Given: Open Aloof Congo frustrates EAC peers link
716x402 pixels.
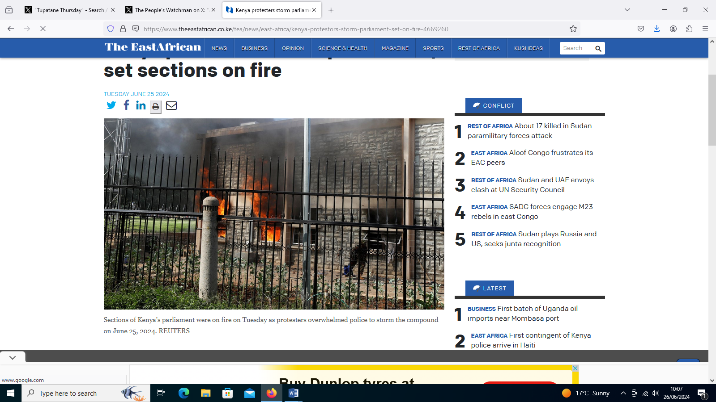Looking at the screenshot, I should [x=532, y=158].
